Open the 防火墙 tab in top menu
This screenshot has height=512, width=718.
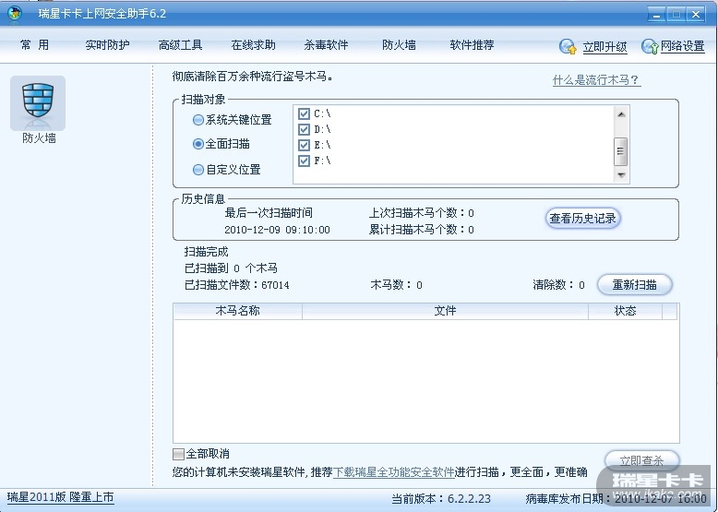click(399, 45)
